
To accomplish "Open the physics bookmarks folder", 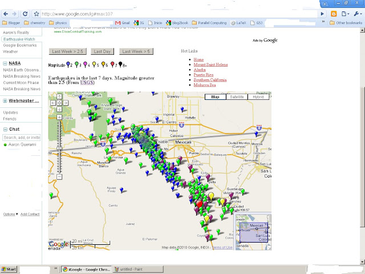I will [58, 23].
